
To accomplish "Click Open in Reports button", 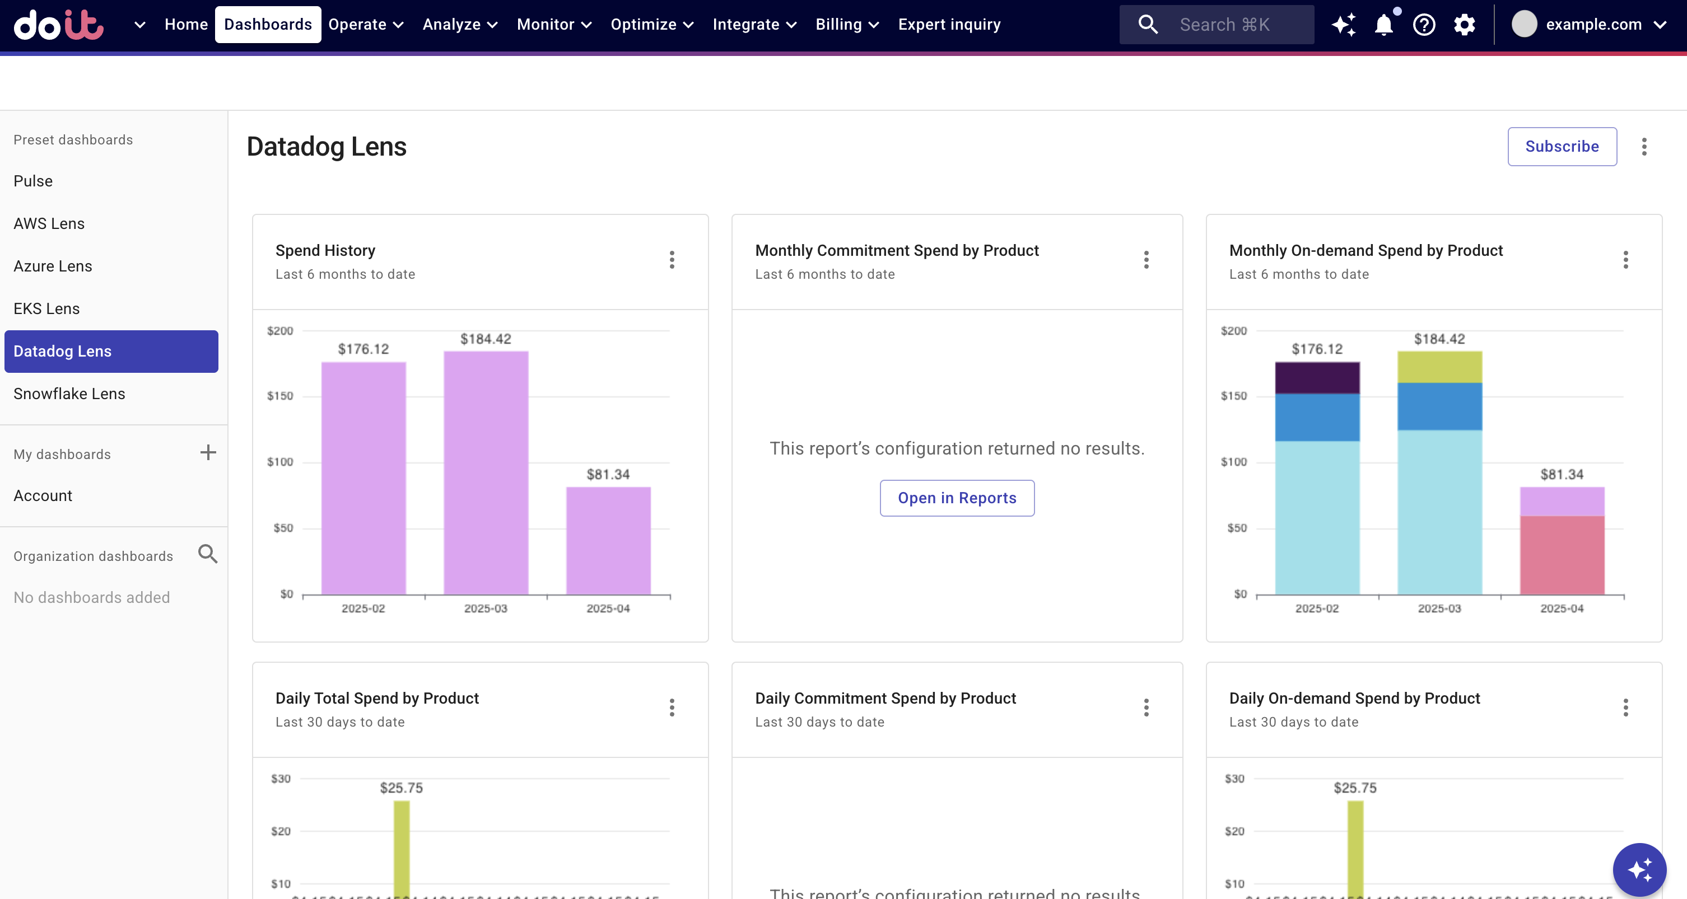I will (957, 498).
